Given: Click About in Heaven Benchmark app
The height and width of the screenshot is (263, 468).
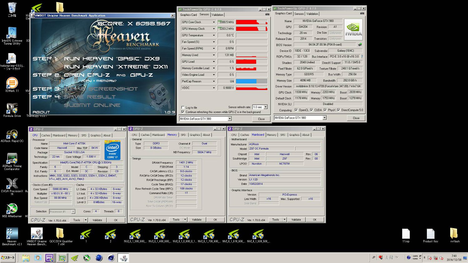Looking at the screenshot, I should click(41, 112).
